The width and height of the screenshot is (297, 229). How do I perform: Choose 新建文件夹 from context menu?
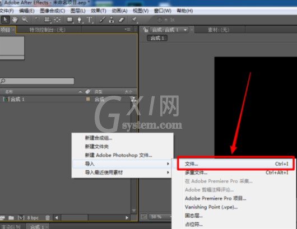122,147
